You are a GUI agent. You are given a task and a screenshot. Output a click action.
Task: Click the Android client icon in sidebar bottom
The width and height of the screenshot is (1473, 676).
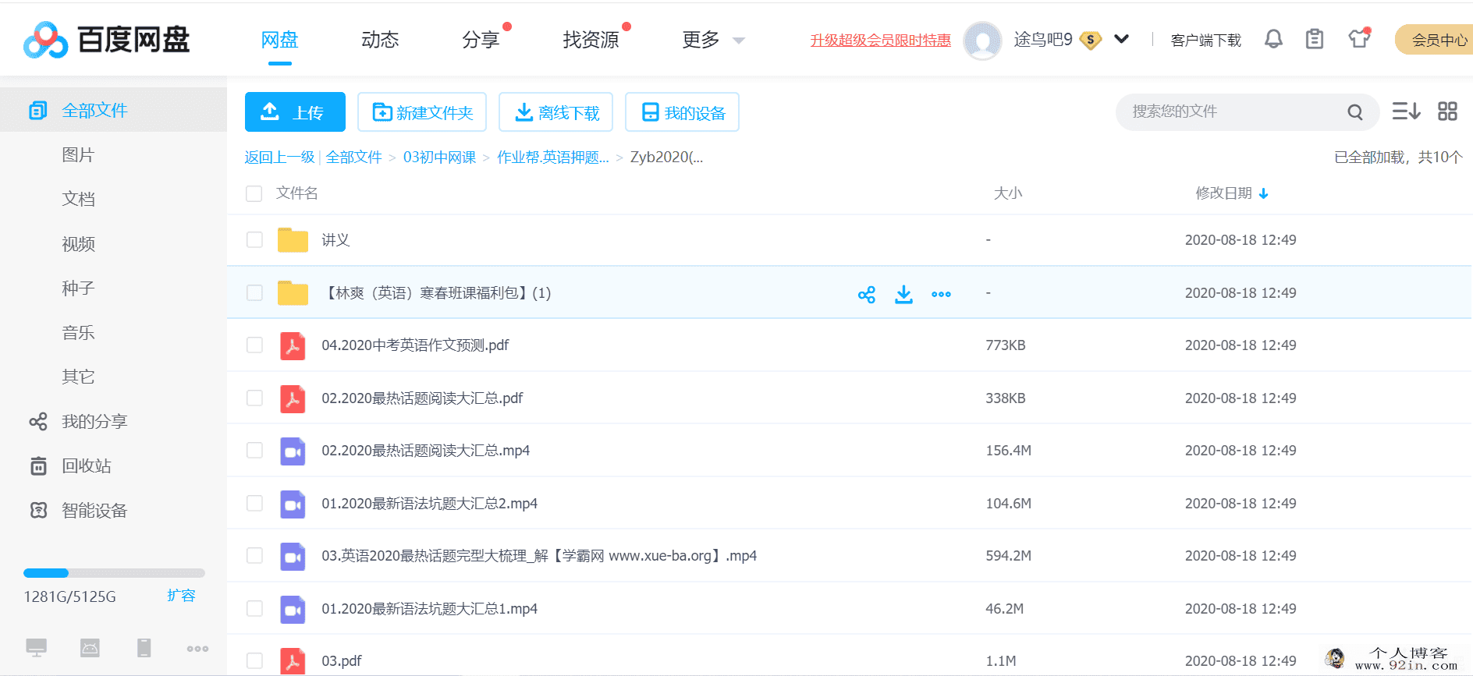coord(90,648)
